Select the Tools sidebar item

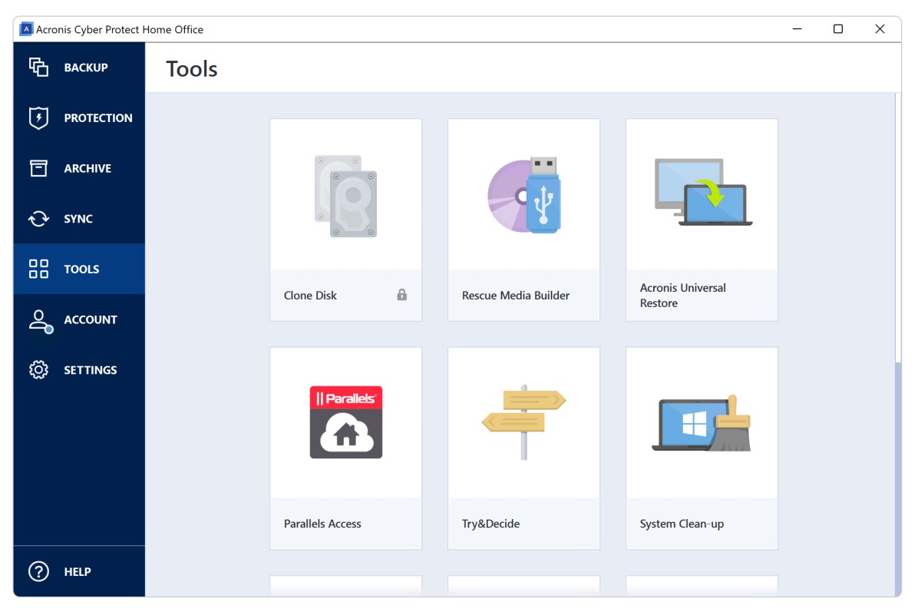(79, 269)
